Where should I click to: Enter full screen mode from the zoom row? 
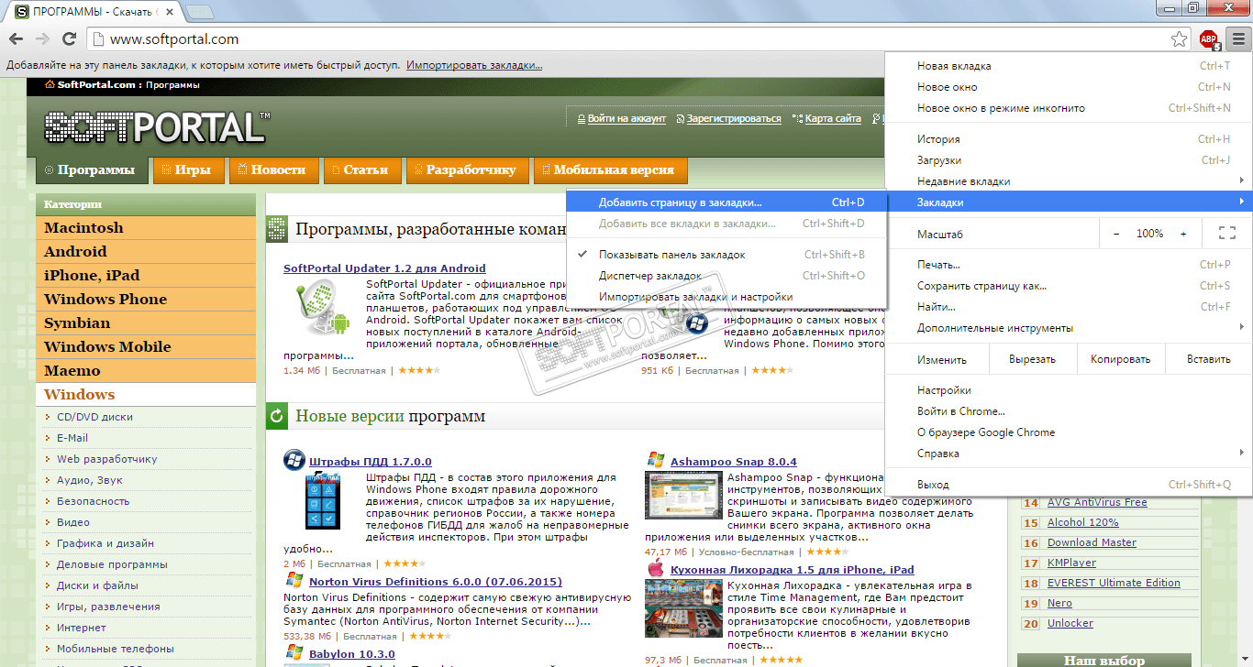1226,234
